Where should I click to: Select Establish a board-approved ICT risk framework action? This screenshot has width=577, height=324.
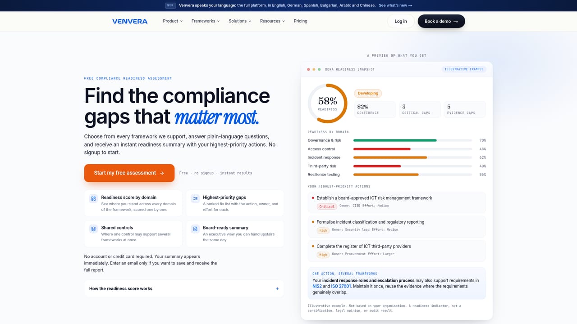397,202
